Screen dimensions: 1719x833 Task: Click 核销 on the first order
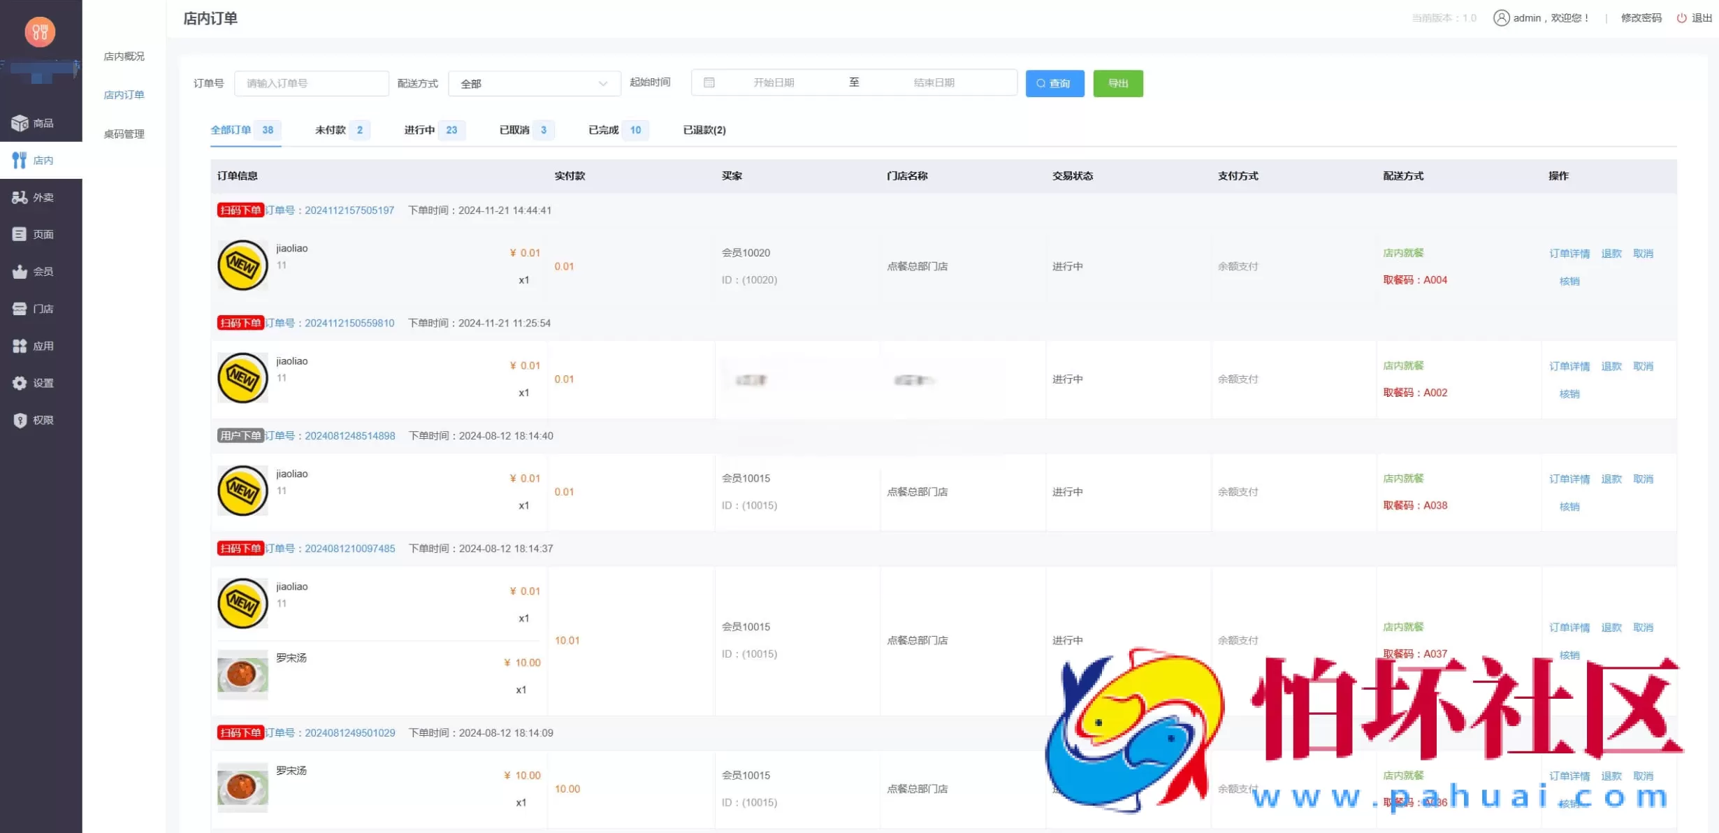click(x=1569, y=281)
